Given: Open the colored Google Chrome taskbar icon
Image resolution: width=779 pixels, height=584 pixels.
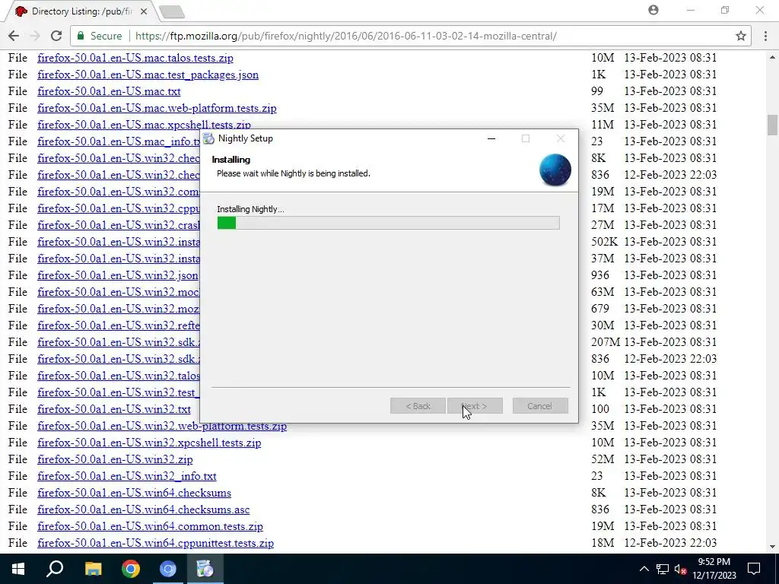Looking at the screenshot, I should click(x=131, y=569).
